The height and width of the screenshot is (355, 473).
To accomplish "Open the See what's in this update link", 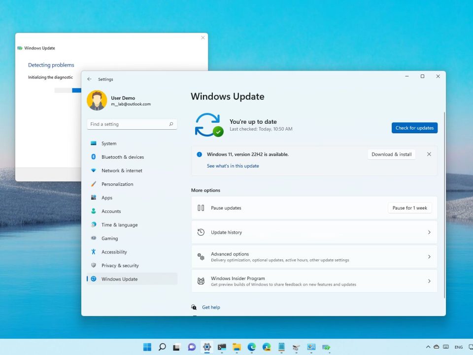I will pyautogui.click(x=233, y=166).
